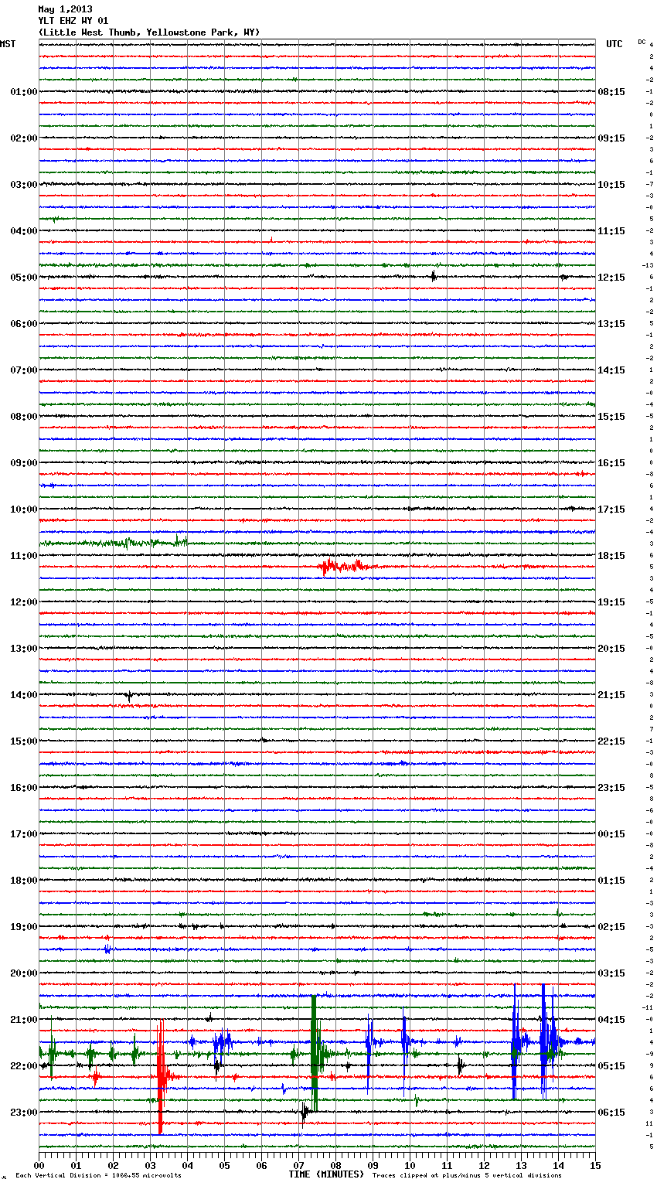Click the large red clipped spike near minute 03

point(161,1076)
